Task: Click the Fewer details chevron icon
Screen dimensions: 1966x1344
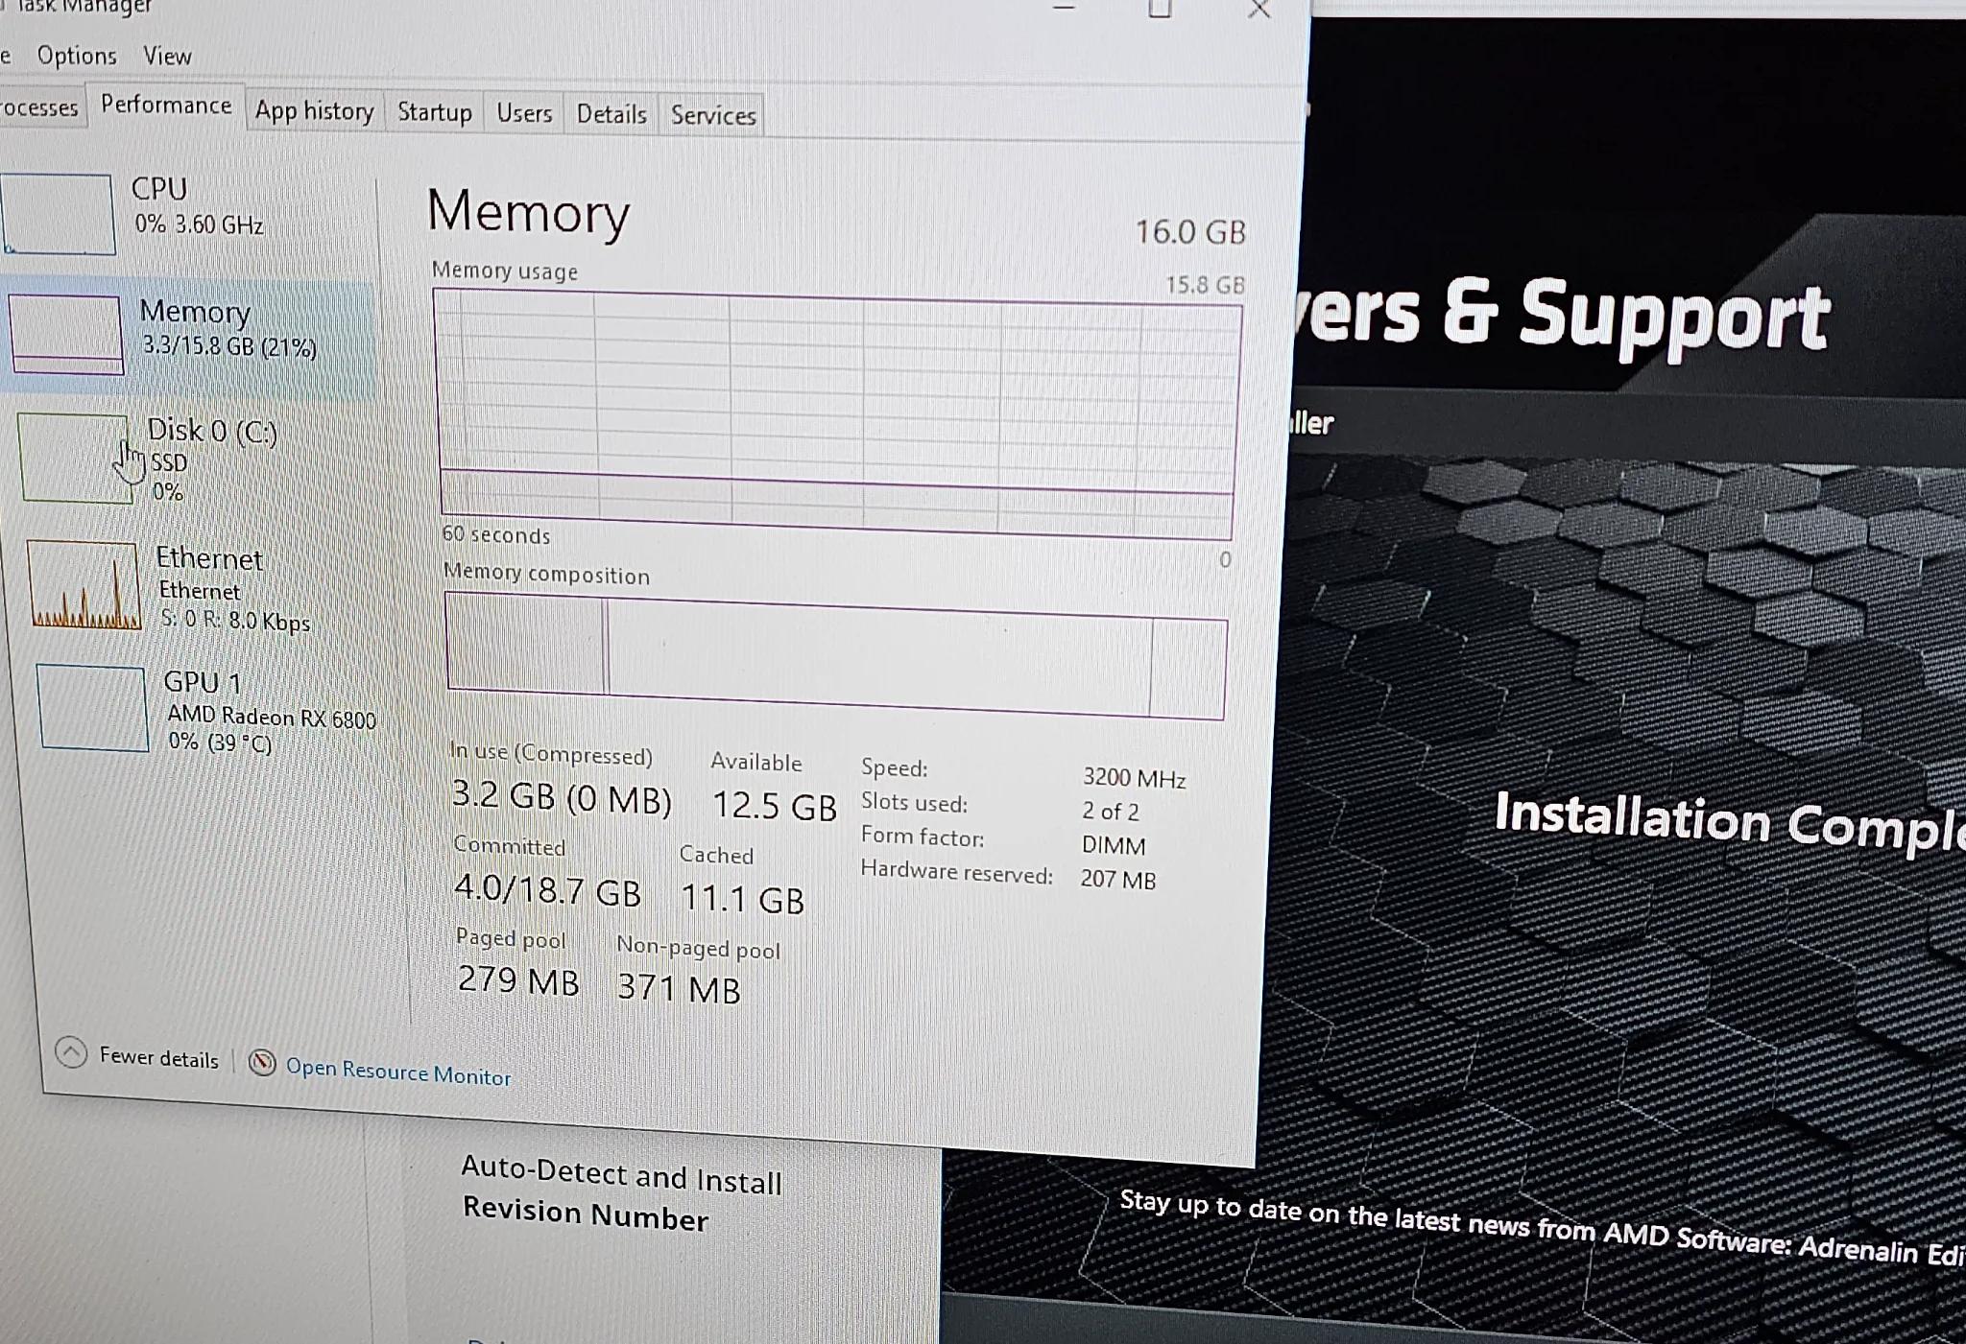Action: pyautogui.click(x=71, y=1052)
